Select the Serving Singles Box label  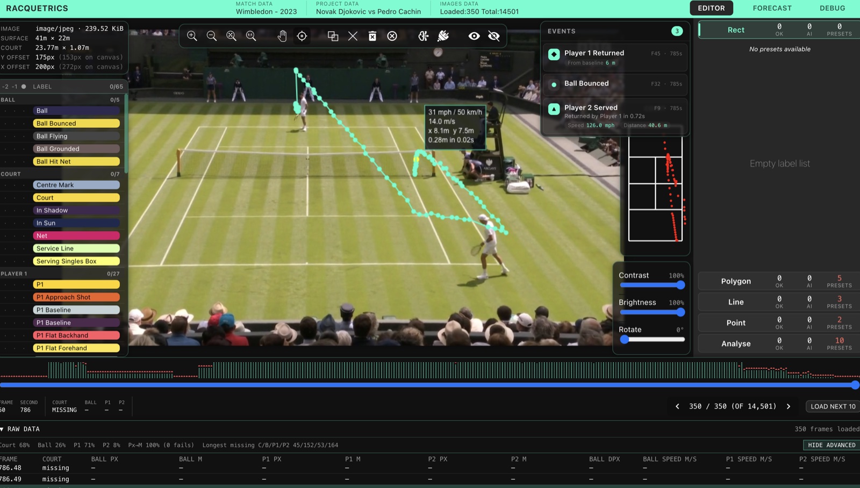76,261
